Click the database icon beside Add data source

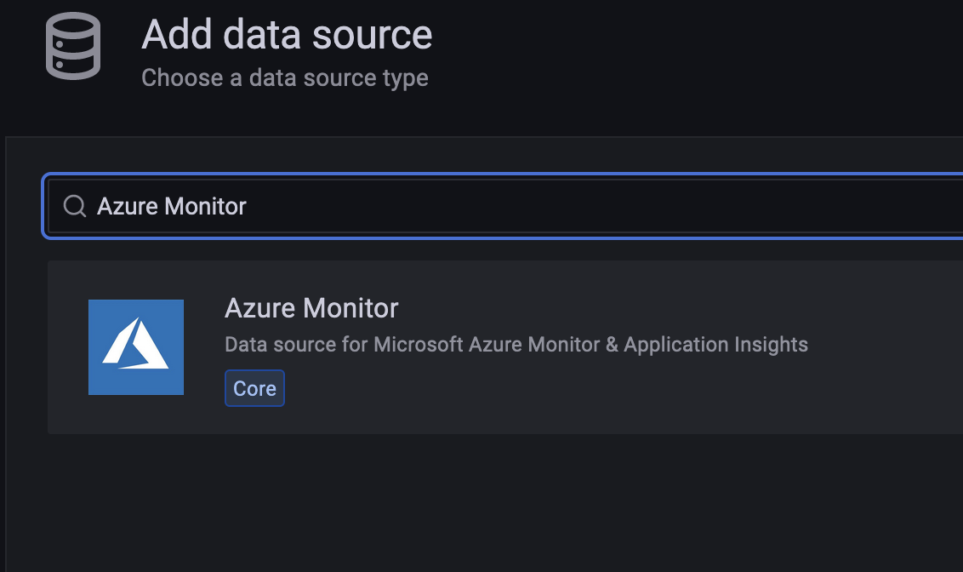(x=73, y=46)
